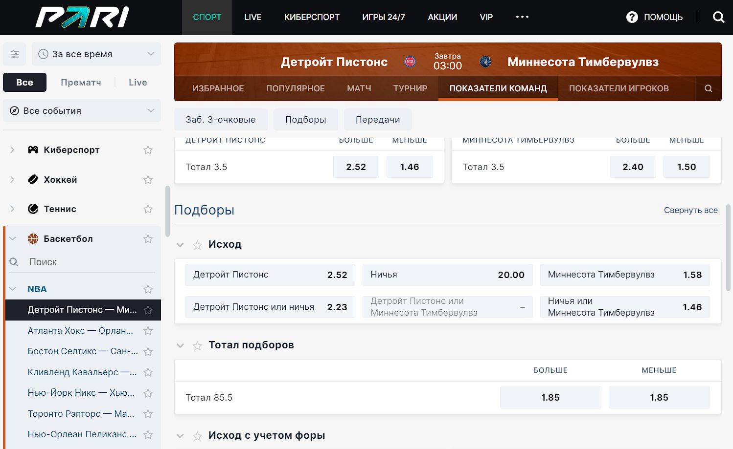Star the Нью-Йорк Никс match
The width and height of the screenshot is (733, 449).
pyautogui.click(x=148, y=393)
